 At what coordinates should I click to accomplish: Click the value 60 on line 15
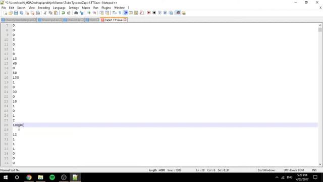click(x=15, y=63)
